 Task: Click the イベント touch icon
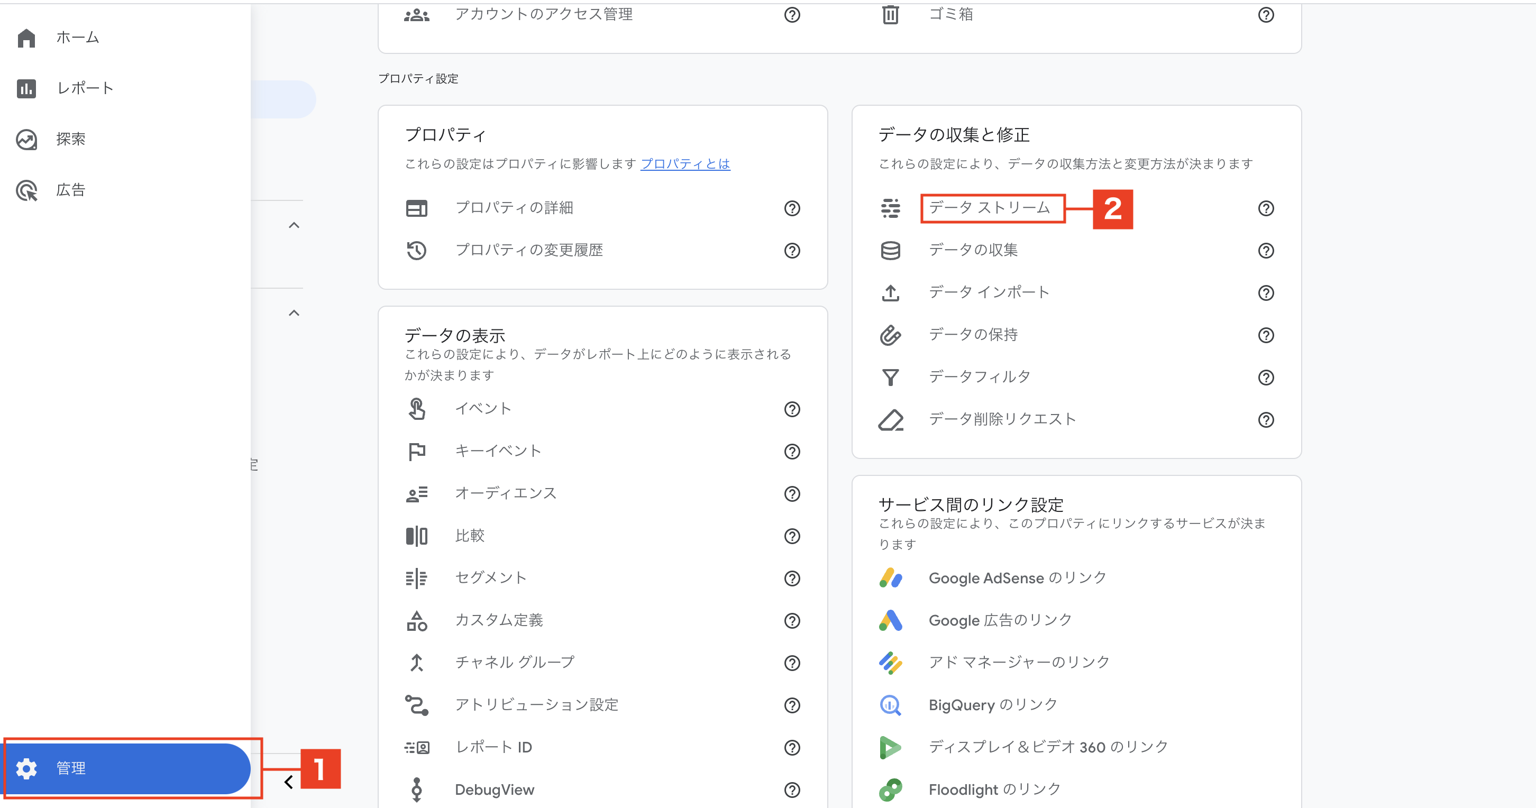pyautogui.click(x=416, y=409)
